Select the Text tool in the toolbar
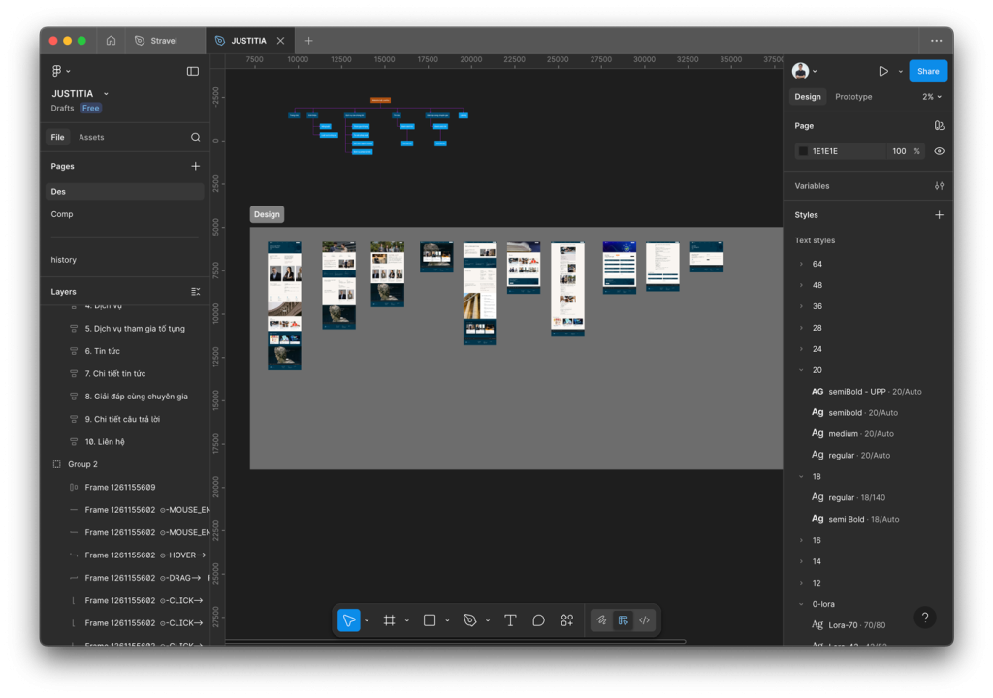Screen dimensions: 993x698 [510, 620]
